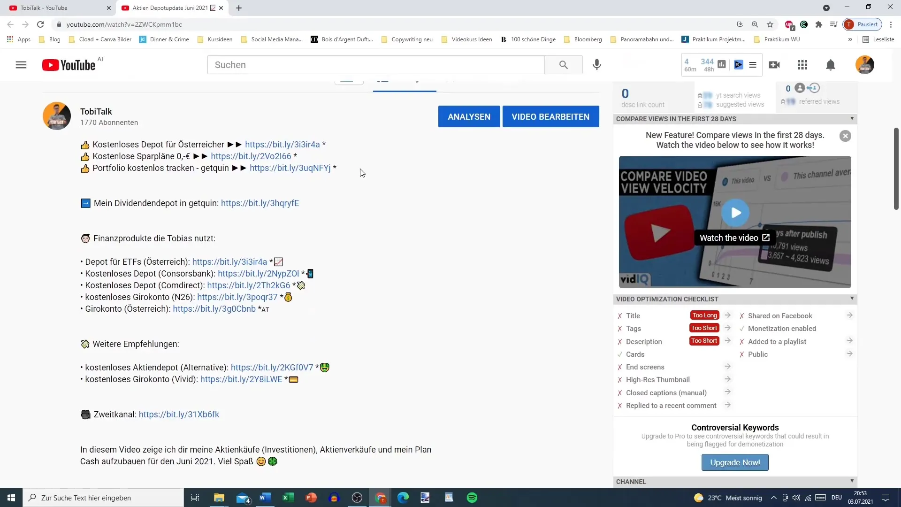The image size is (901, 507).
Task: Open OBS Studio from the taskbar
Action: (357, 498)
